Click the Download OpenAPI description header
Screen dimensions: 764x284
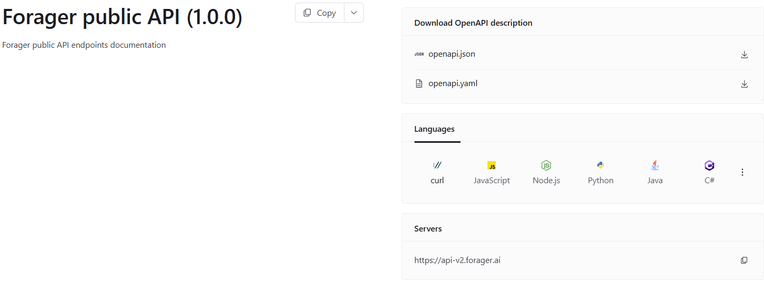(x=473, y=23)
